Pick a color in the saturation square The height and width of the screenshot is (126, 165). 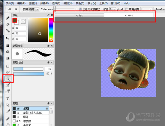[x=38, y=30]
